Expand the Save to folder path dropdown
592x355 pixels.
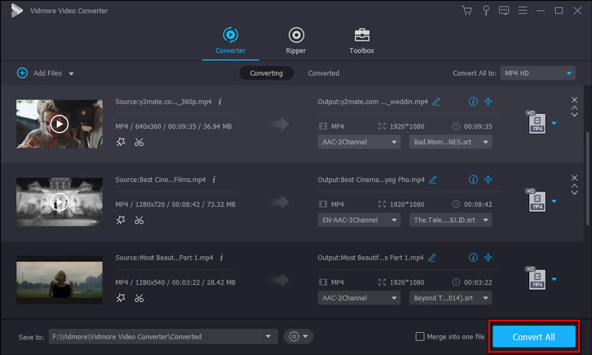(x=268, y=337)
